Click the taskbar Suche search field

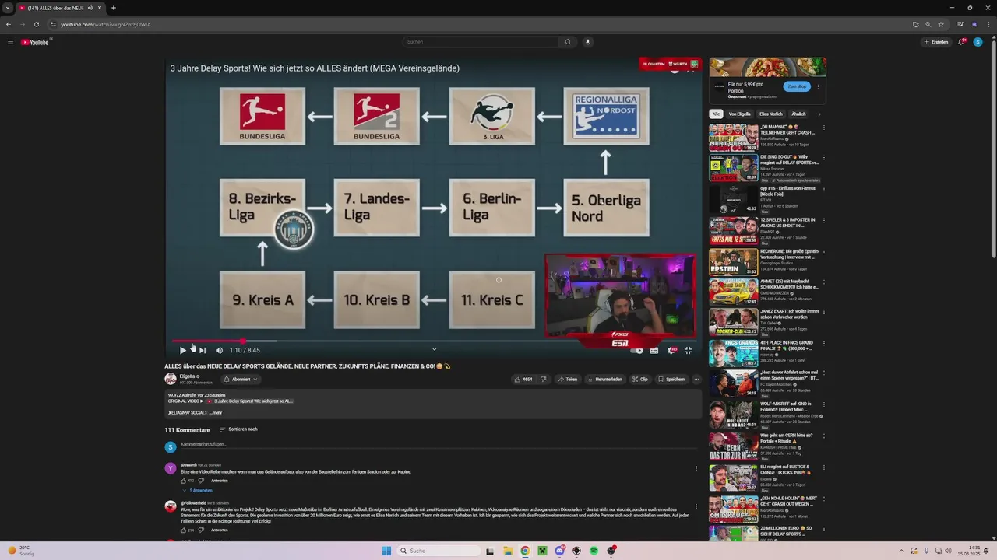[439, 551]
